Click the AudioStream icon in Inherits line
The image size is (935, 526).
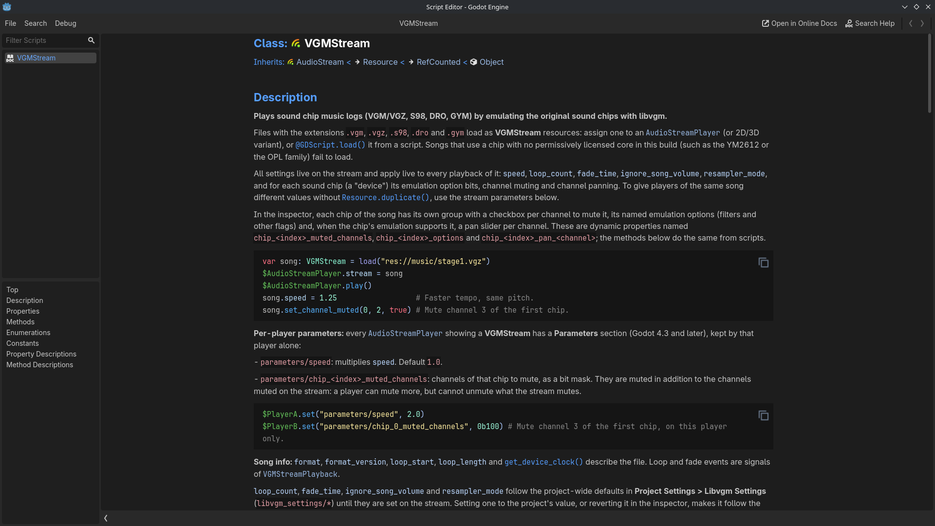(291, 62)
